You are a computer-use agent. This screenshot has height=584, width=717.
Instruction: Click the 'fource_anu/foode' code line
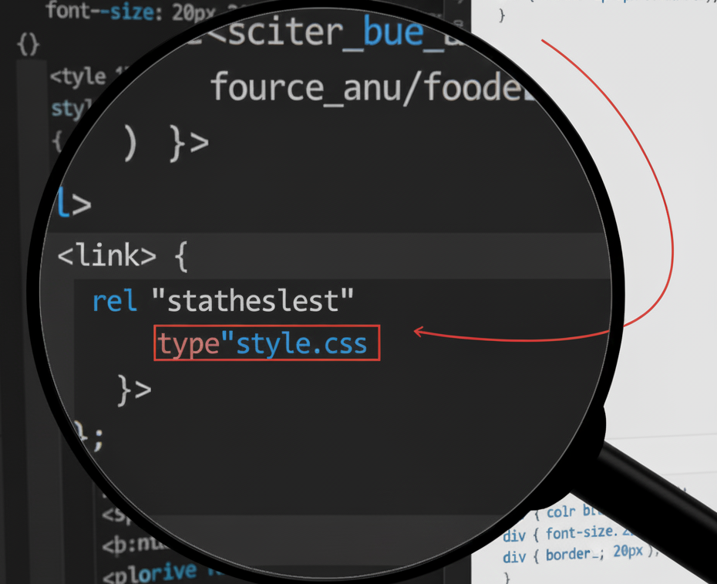(368, 87)
